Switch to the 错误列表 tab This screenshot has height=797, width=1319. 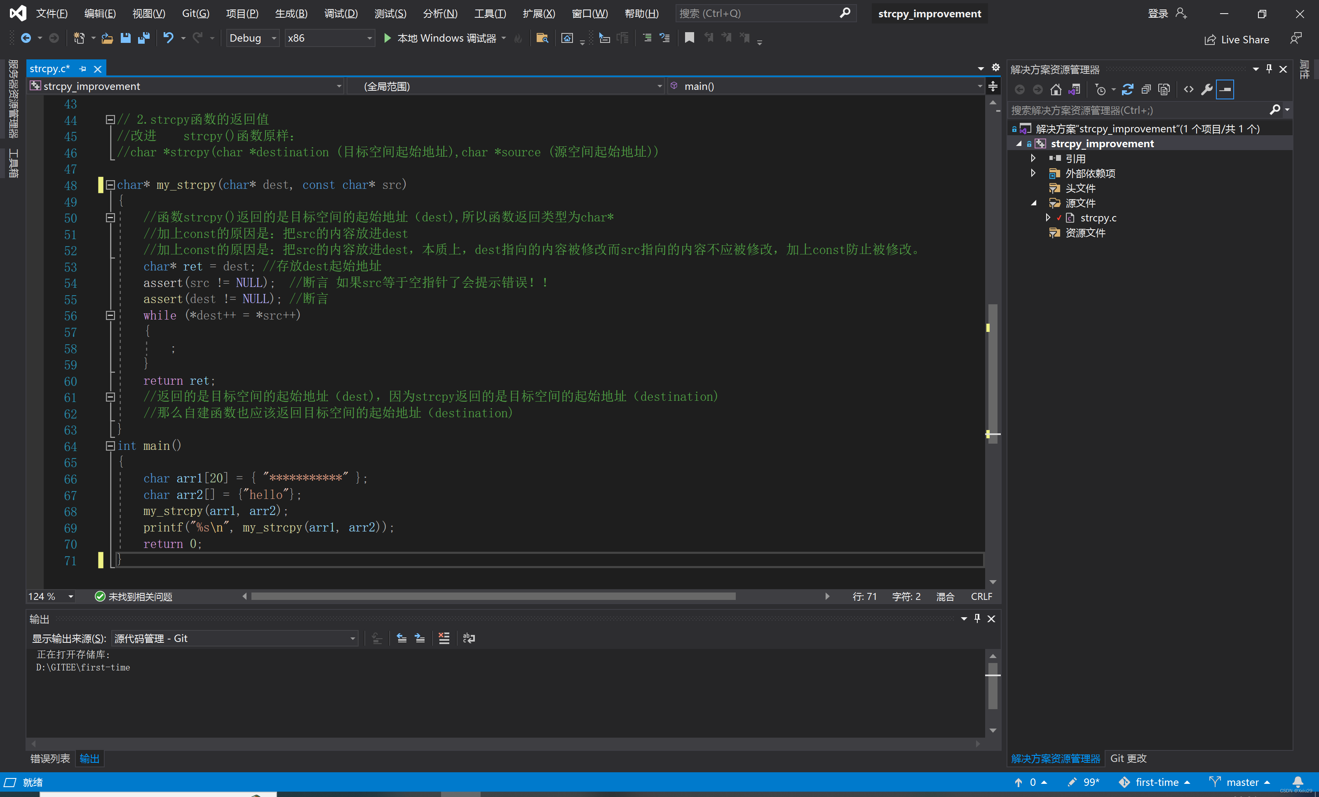pyautogui.click(x=50, y=758)
